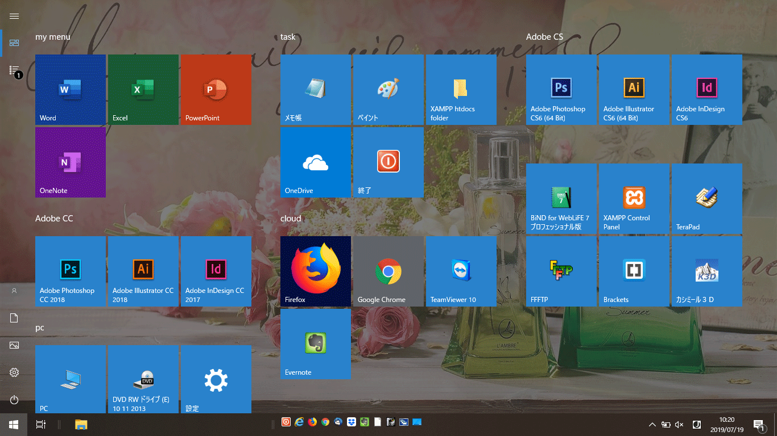The image size is (777, 436).
Task: Launch Firefox from the cloud group
Action: (x=316, y=271)
